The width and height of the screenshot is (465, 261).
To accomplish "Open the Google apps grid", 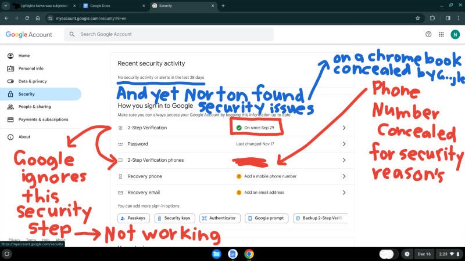I will (x=441, y=34).
